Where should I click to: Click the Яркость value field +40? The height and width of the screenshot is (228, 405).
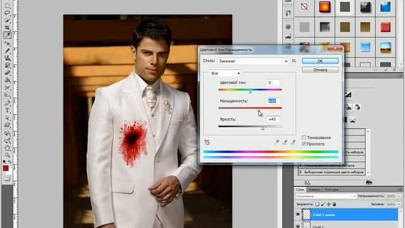pyautogui.click(x=273, y=120)
